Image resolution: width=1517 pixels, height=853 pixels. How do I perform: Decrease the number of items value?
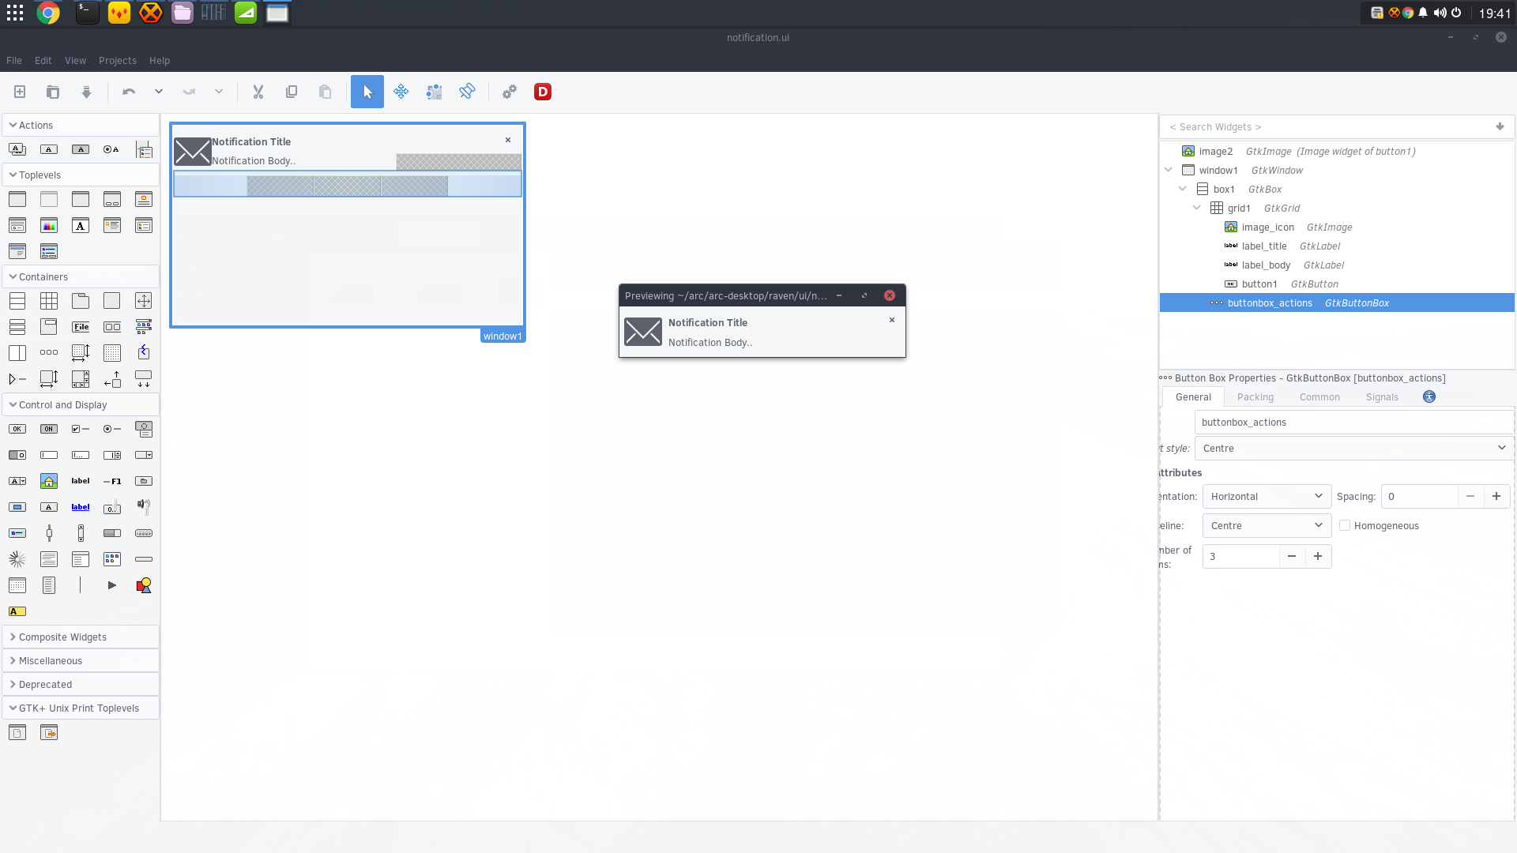coord(1292,557)
